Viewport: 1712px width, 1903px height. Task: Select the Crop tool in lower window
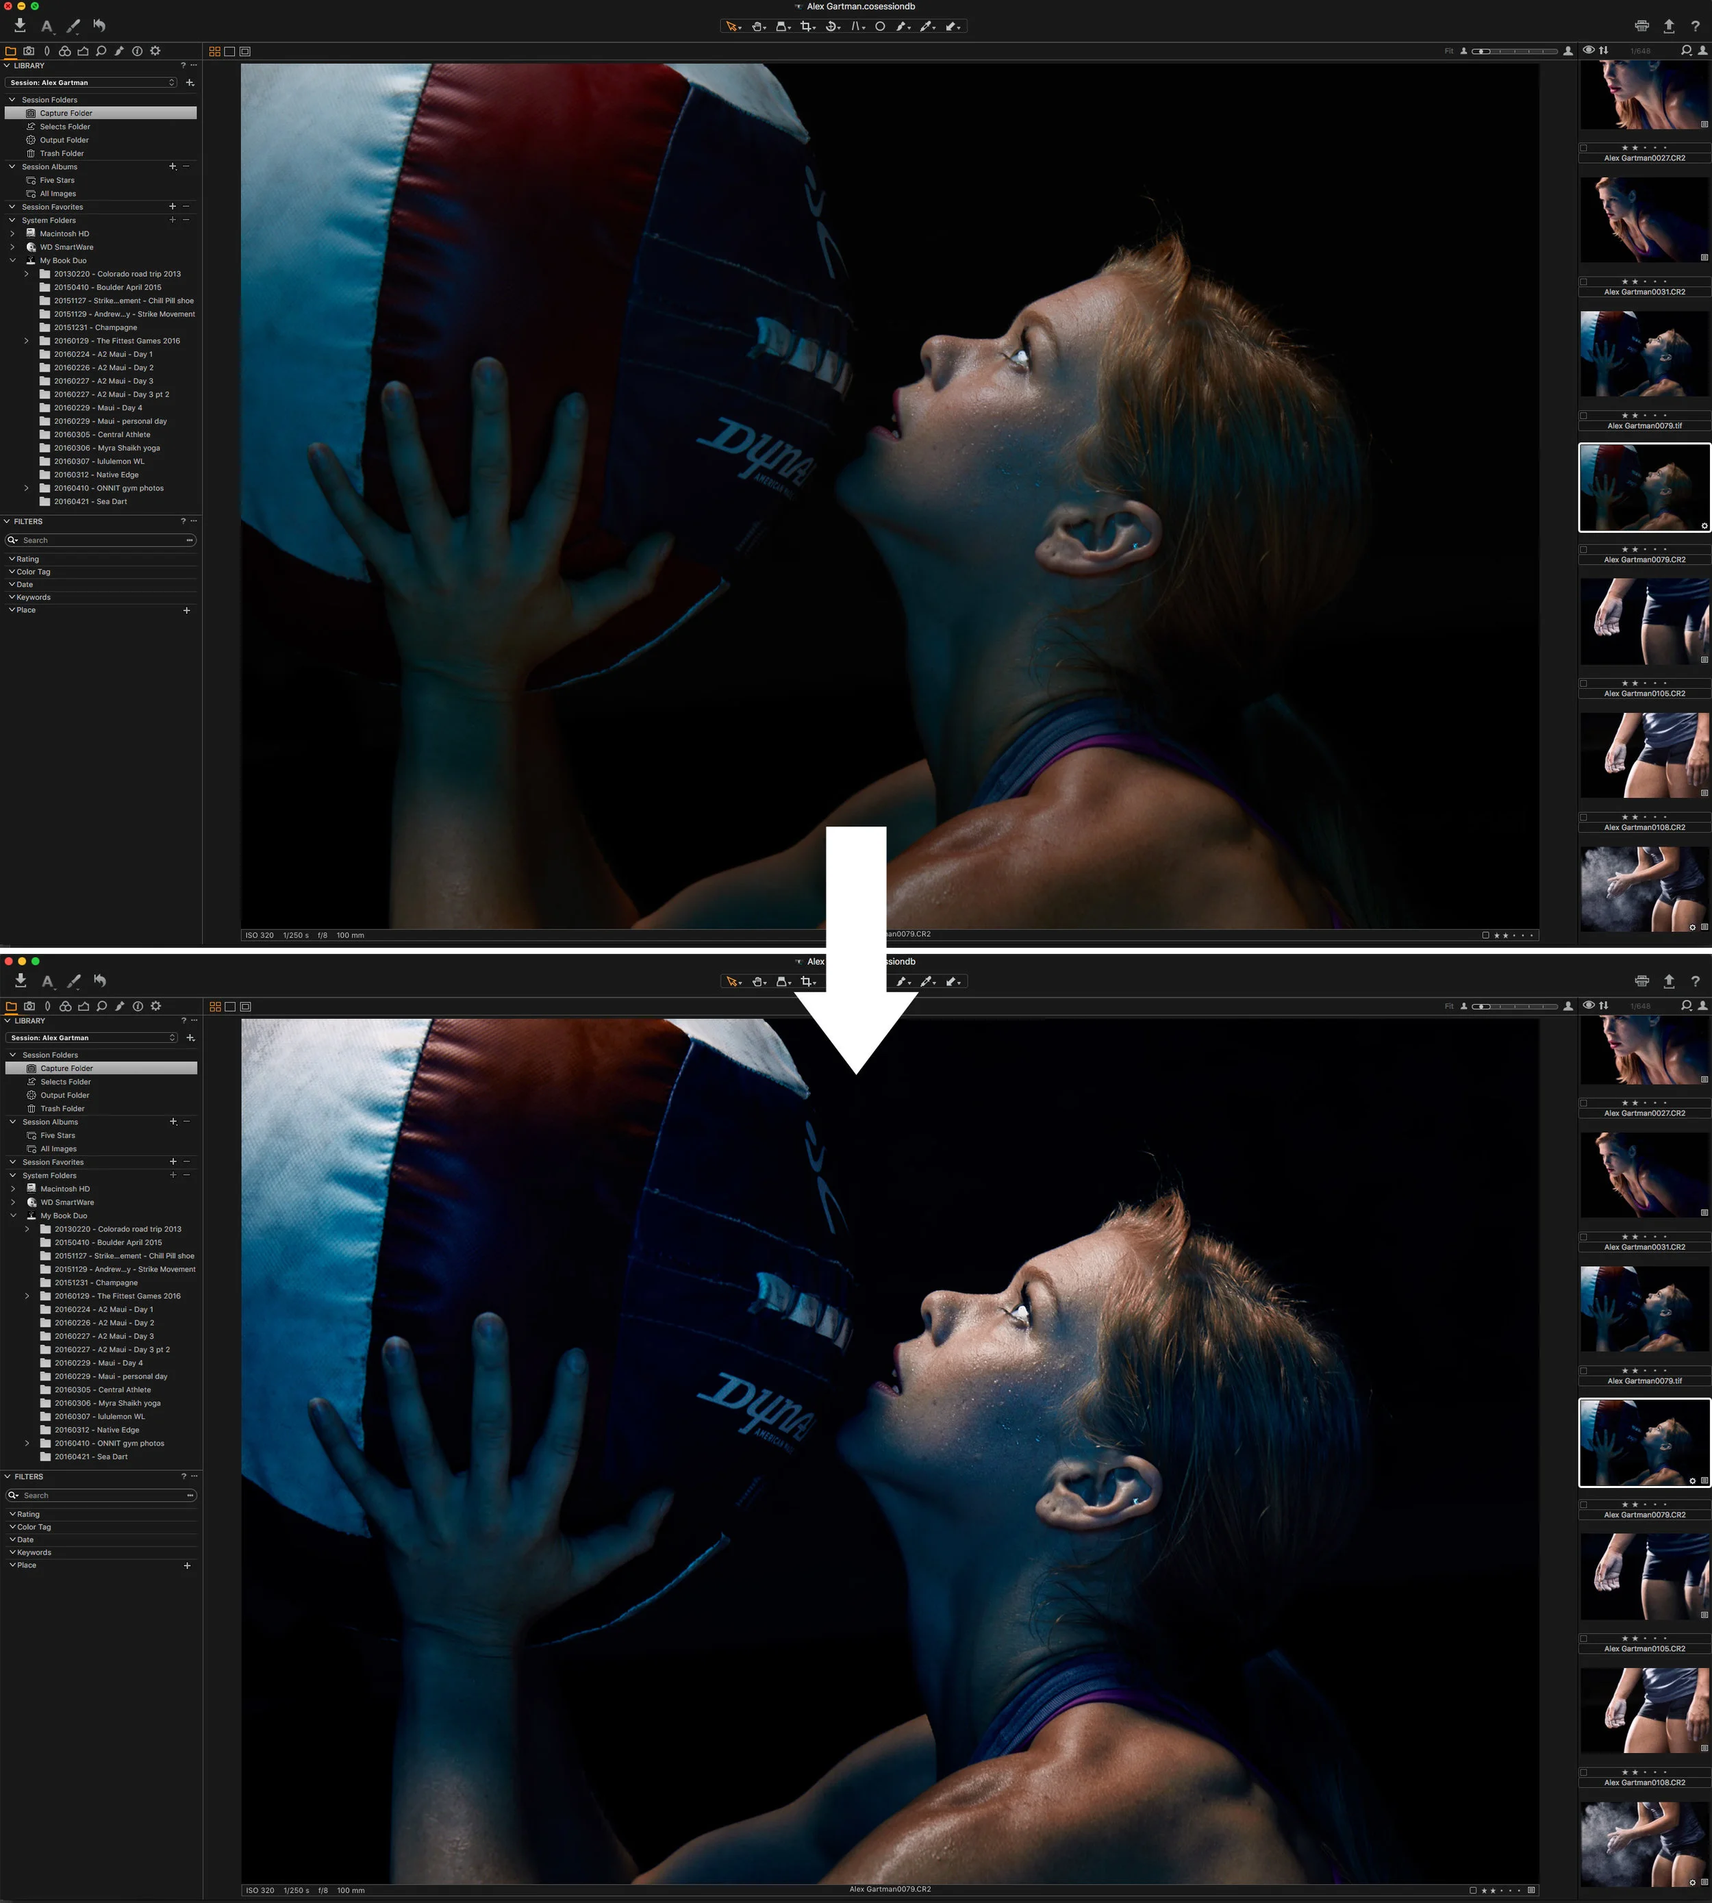[x=806, y=981]
